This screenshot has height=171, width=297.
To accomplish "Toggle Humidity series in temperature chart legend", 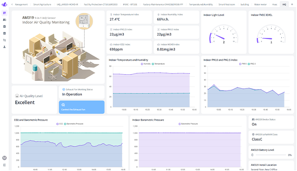I will 145,64.
